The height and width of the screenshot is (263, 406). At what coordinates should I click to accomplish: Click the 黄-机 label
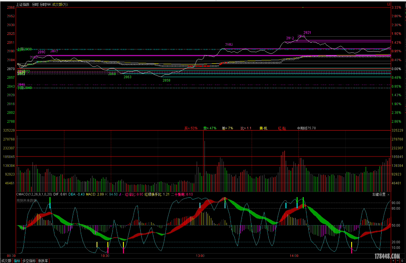click(x=263, y=128)
